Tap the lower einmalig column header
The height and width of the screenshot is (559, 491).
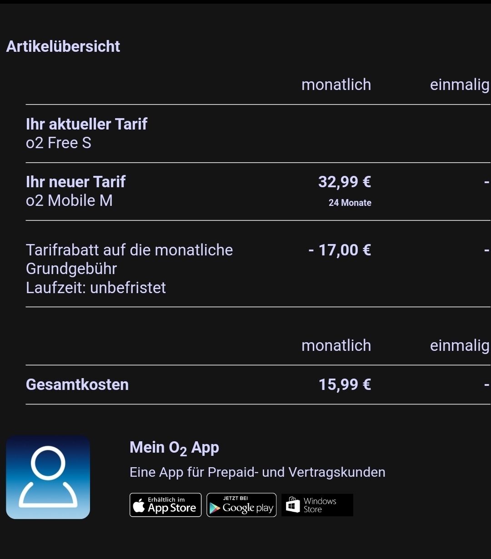(x=460, y=346)
